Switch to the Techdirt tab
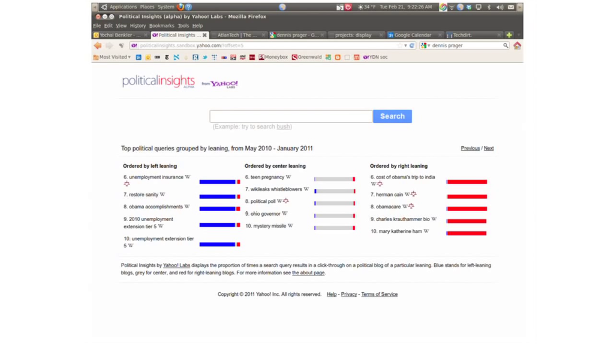 (x=474, y=35)
